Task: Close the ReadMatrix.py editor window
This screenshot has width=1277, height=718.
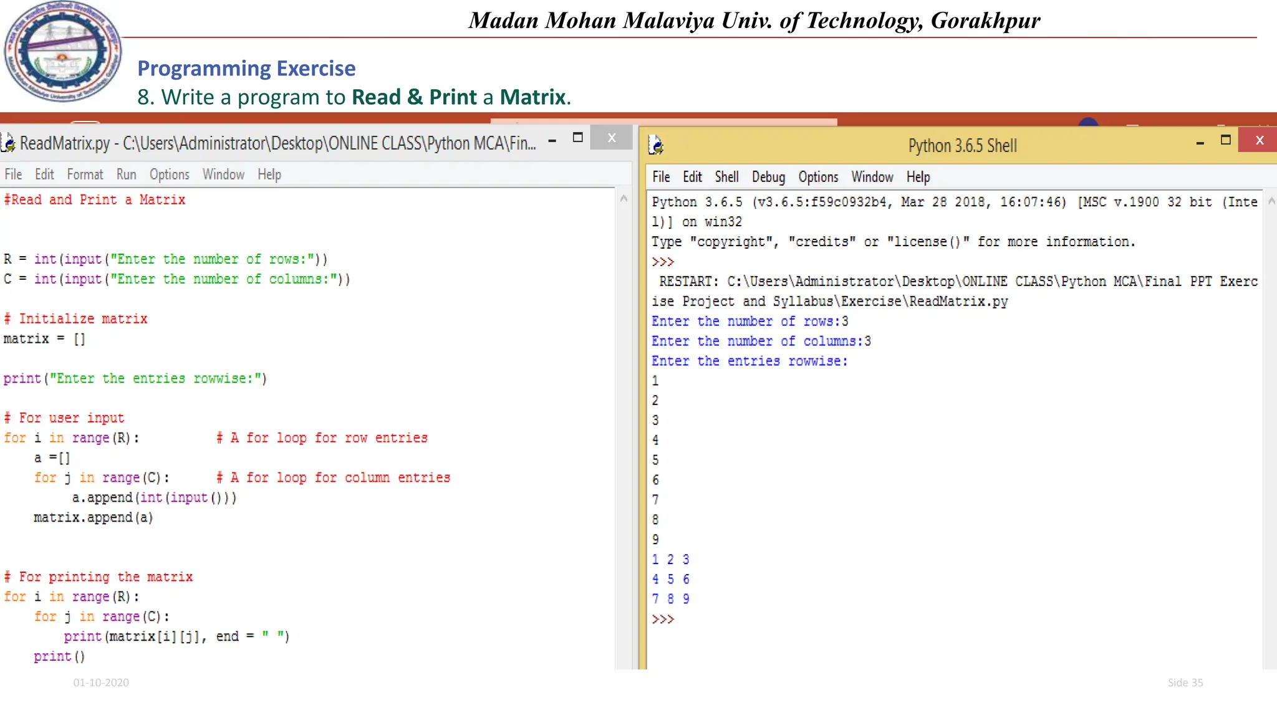Action: [x=611, y=138]
